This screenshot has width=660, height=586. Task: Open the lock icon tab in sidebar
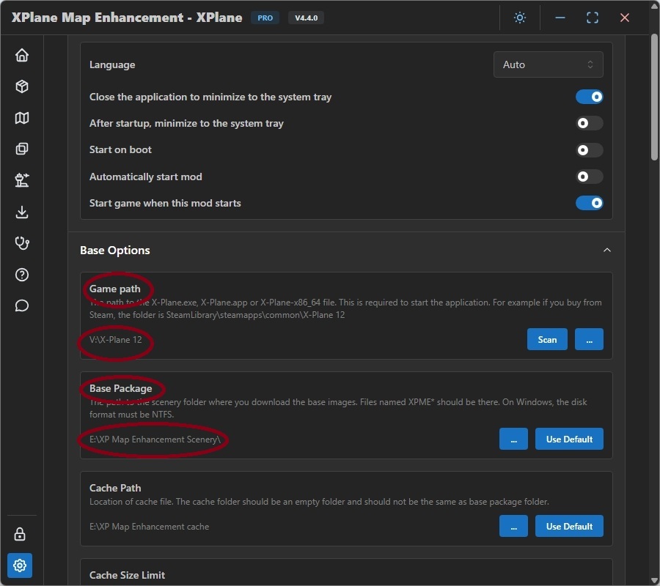tap(20, 534)
